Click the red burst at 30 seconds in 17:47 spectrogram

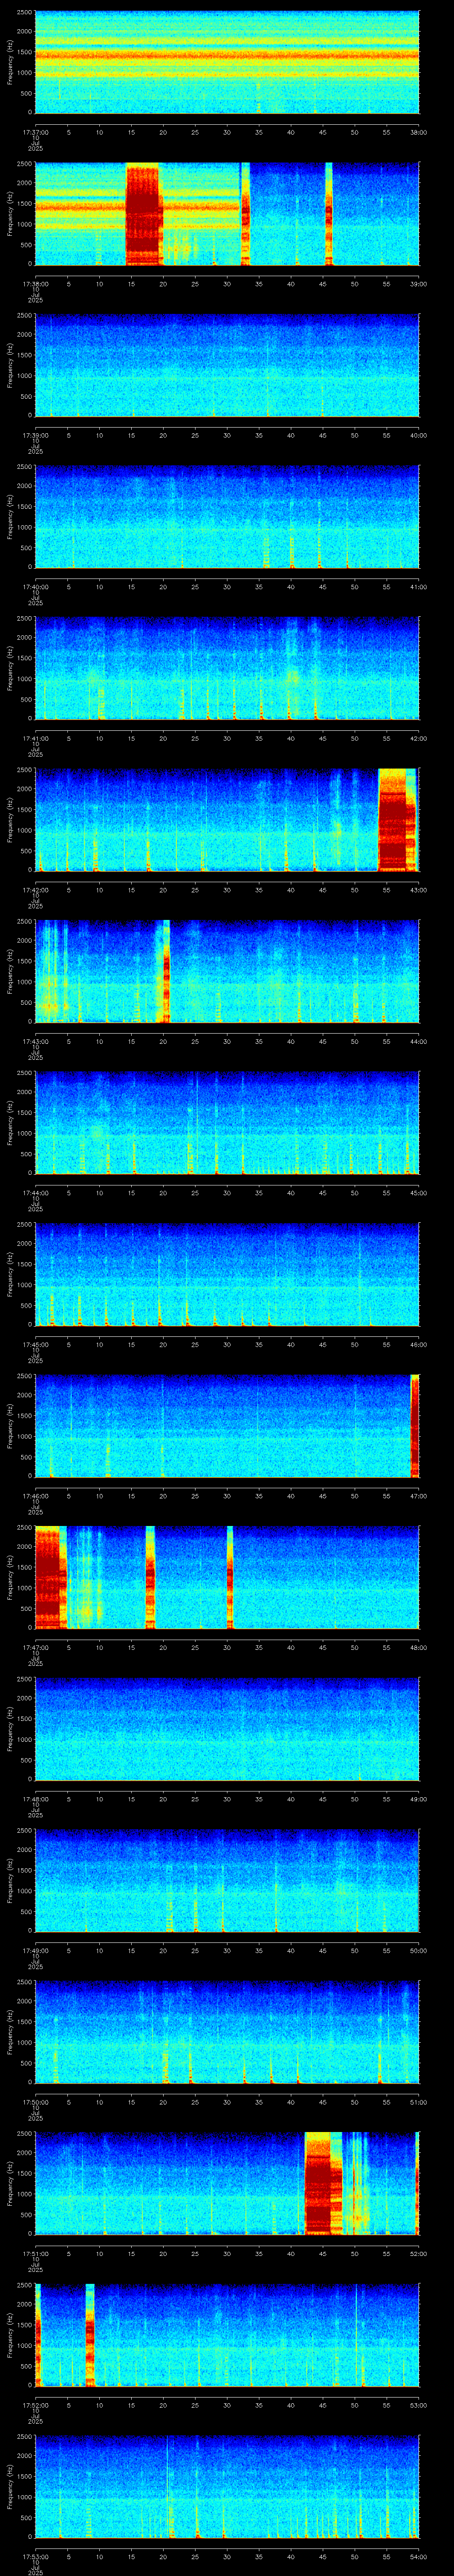230,1577
